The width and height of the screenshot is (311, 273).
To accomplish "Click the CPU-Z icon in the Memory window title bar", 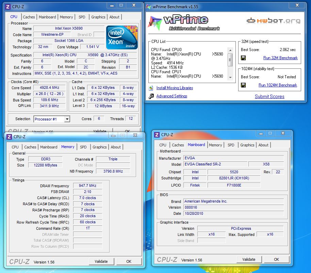I will pos(9,136).
